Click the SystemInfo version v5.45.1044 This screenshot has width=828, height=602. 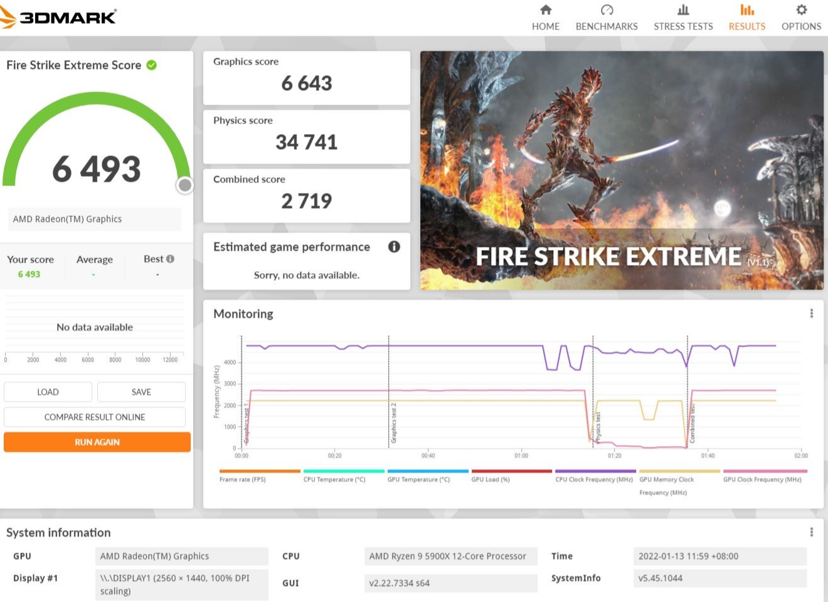[719, 578]
